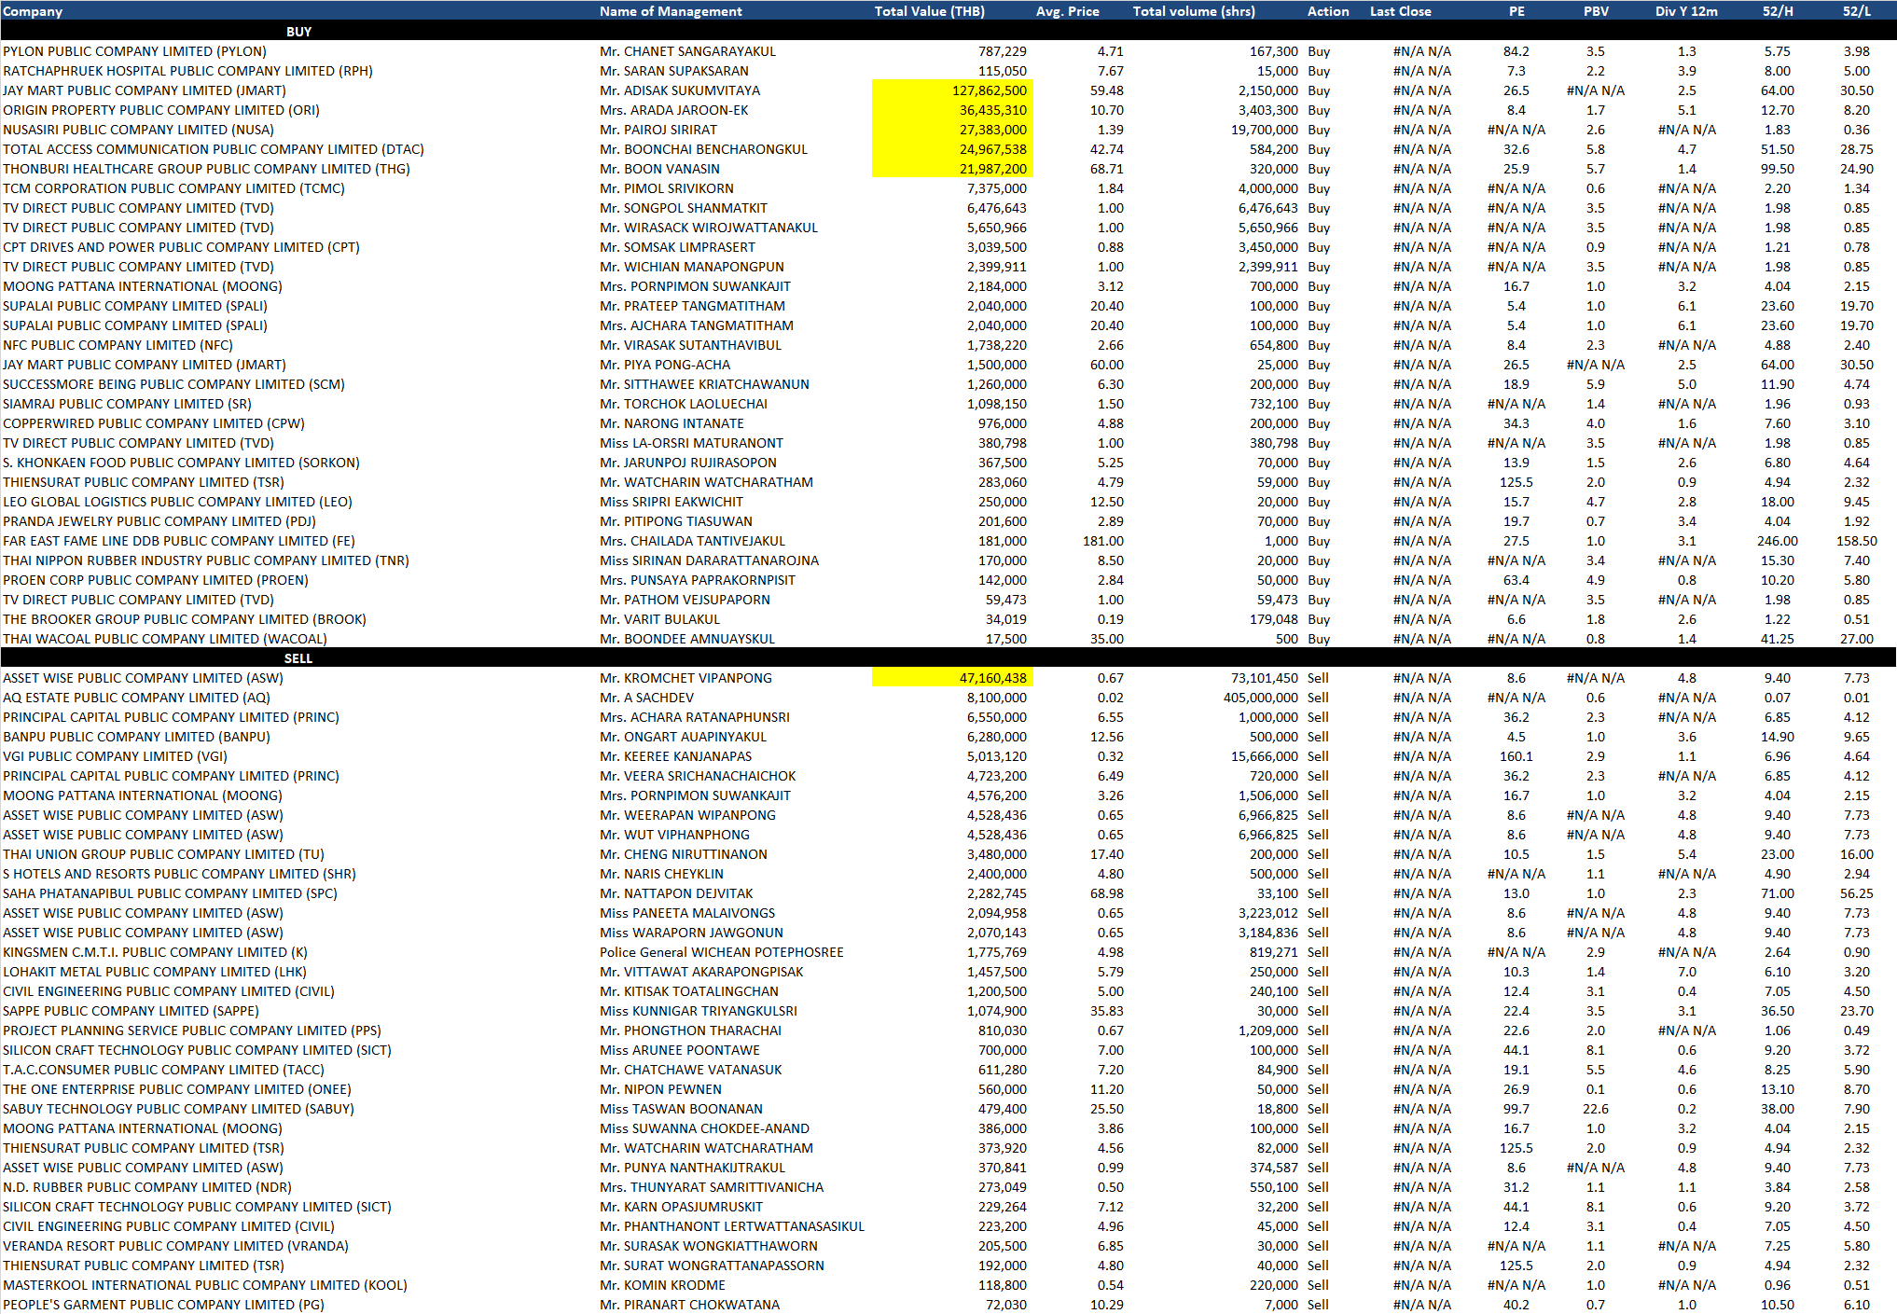
Task: Select the Div Y 12m header
Action: tap(1686, 11)
